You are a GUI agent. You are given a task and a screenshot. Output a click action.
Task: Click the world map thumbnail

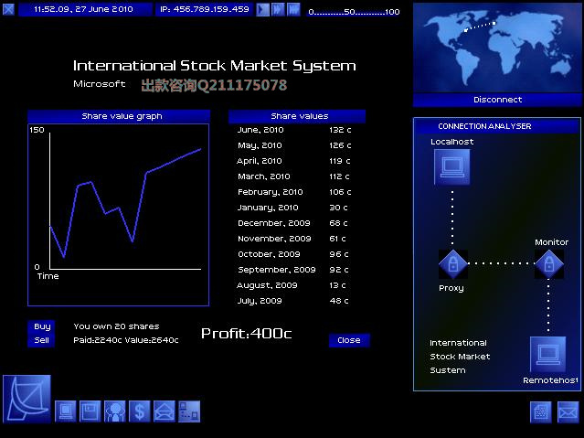(x=497, y=48)
